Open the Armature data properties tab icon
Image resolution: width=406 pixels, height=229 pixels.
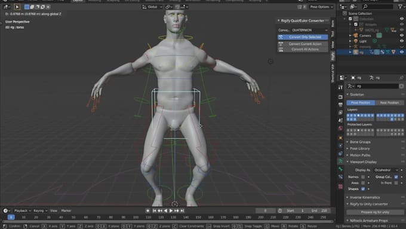(x=340, y=161)
